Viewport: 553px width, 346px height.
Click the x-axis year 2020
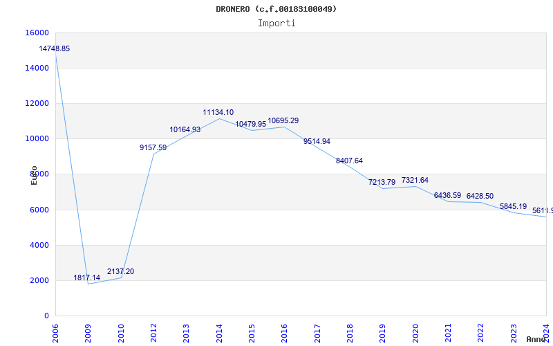415,334
